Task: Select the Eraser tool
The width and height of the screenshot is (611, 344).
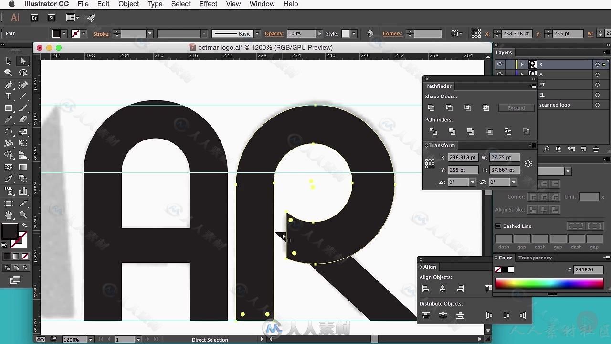Action: tap(23, 120)
